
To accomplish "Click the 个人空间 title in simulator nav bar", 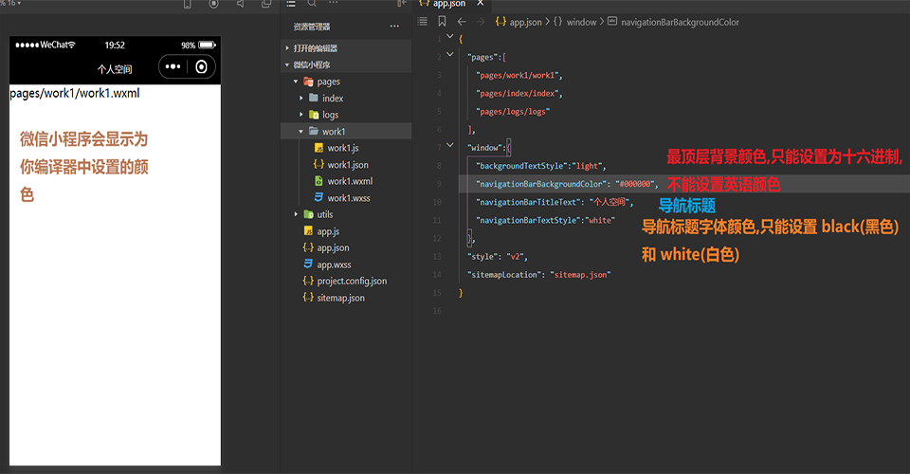I will click(115, 69).
